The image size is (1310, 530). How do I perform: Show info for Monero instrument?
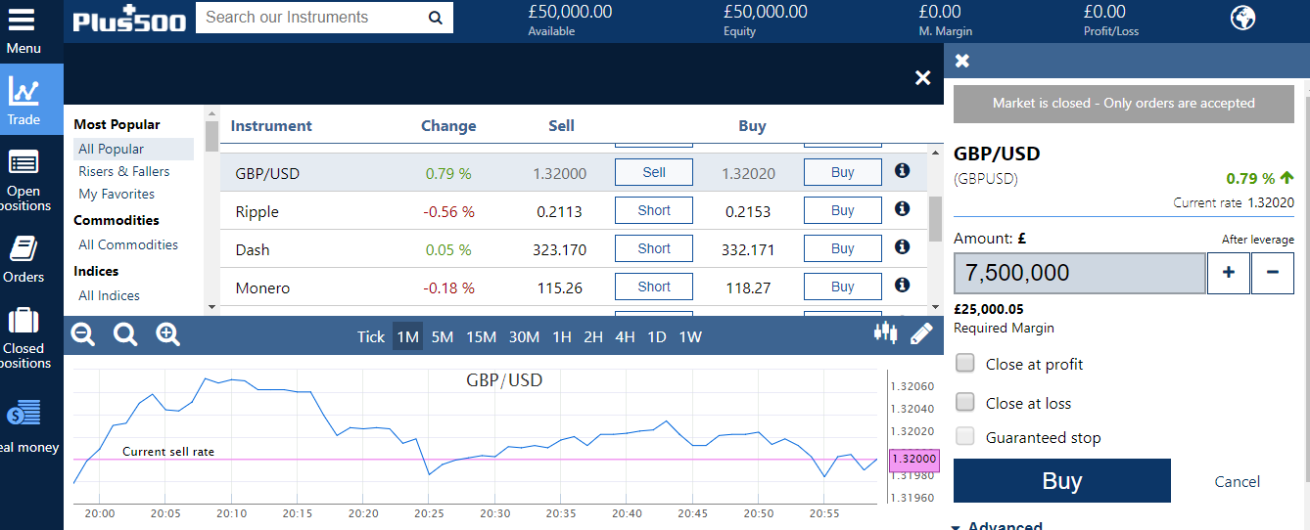coord(903,286)
